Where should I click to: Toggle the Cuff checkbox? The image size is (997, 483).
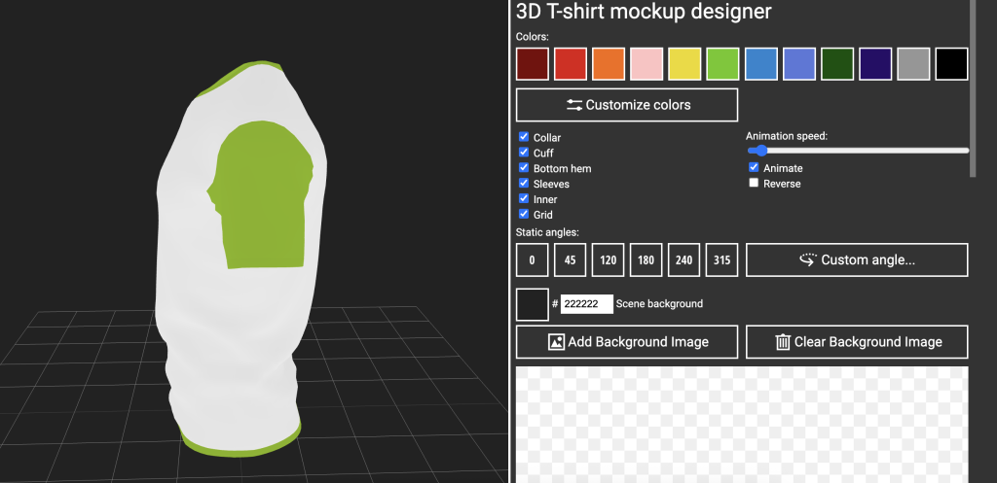pos(524,153)
